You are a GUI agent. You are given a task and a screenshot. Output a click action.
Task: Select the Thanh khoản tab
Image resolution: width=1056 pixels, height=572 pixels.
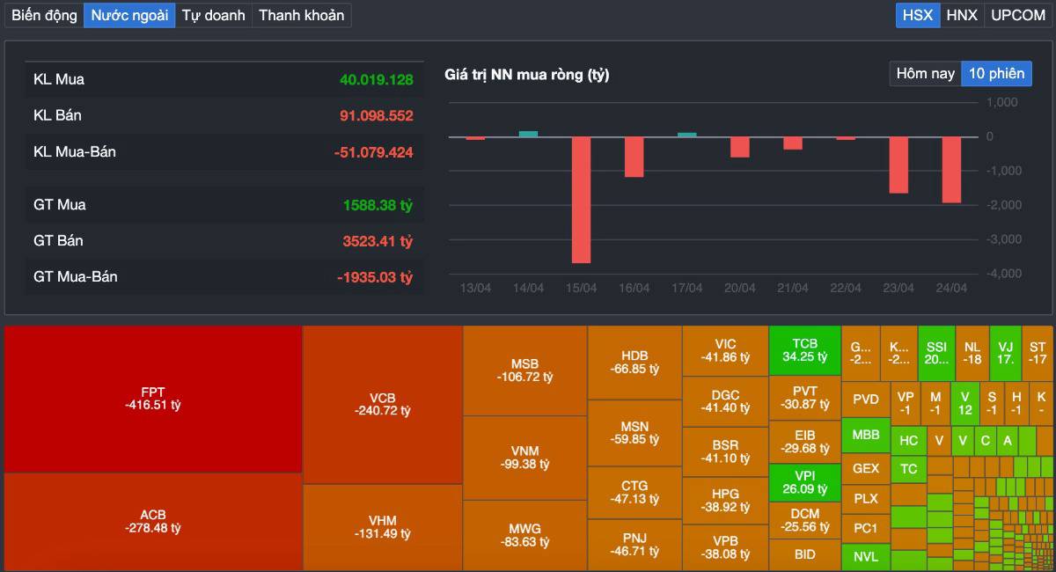pos(301,15)
